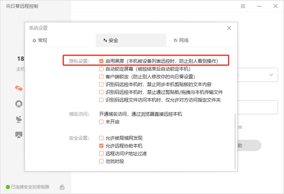Image resolution: width=284 pixels, height=194 pixels.
Task: Minimize the 向日葵远程控制 window
Action: point(259,6)
